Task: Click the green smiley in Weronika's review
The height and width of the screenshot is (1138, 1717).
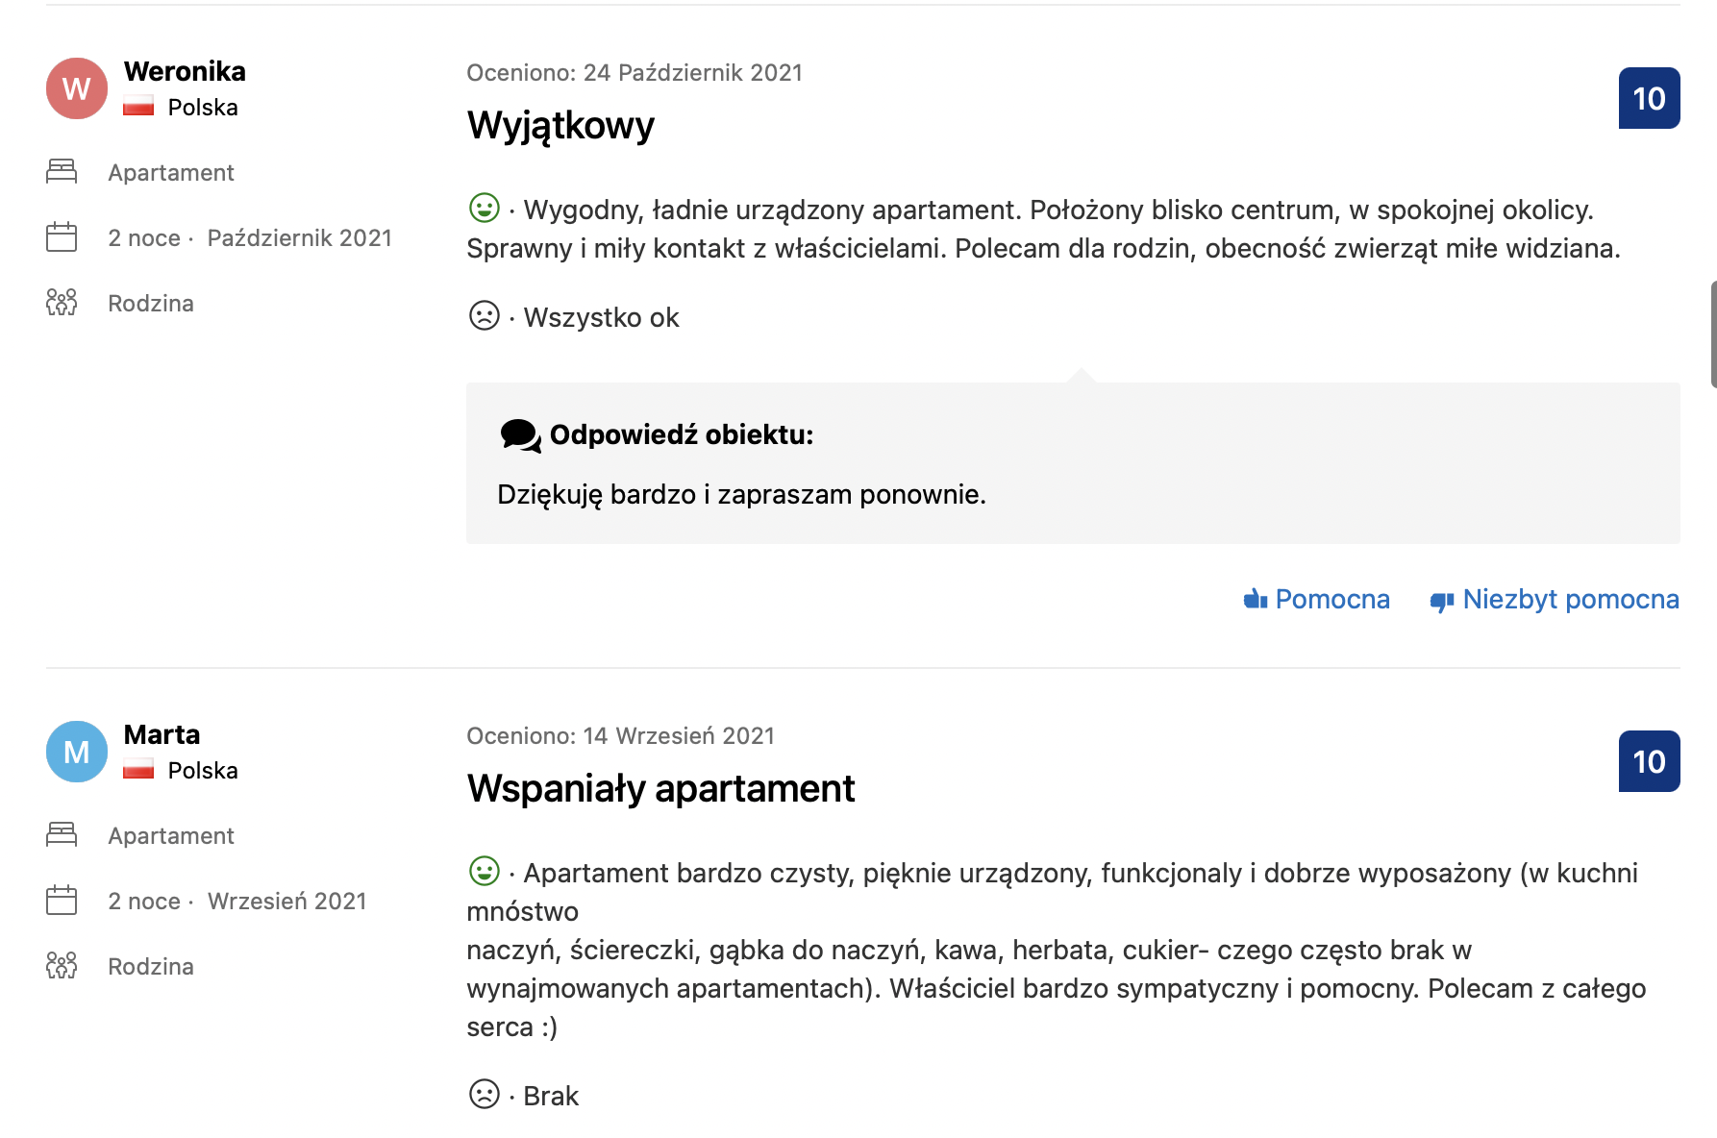Action: click(484, 208)
